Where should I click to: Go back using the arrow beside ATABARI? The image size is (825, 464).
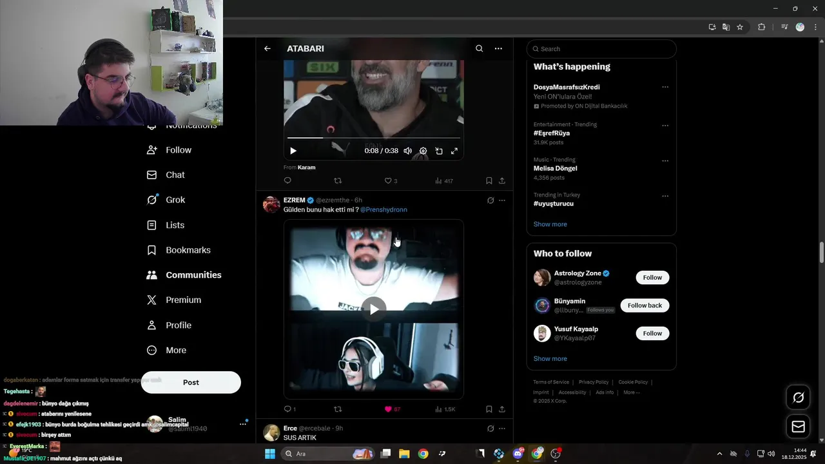point(267,48)
